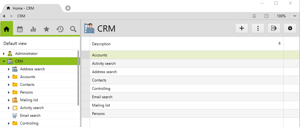The image size is (300, 127).
Task: Open the dropdown chevron next to 100%
Action: point(294,16)
